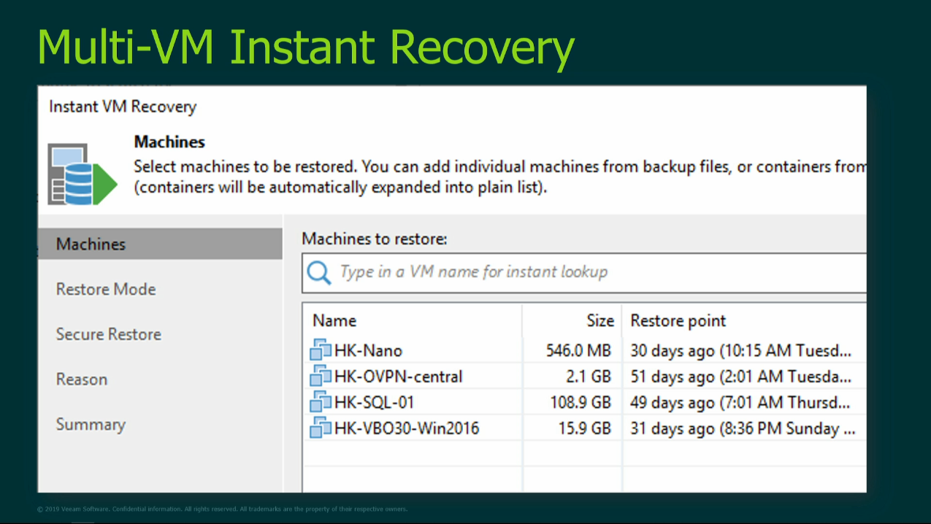Select the HK-Nano machine name
Image resolution: width=931 pixels, height=524 pixels.
pyautogui.click(x=368, y=351)
